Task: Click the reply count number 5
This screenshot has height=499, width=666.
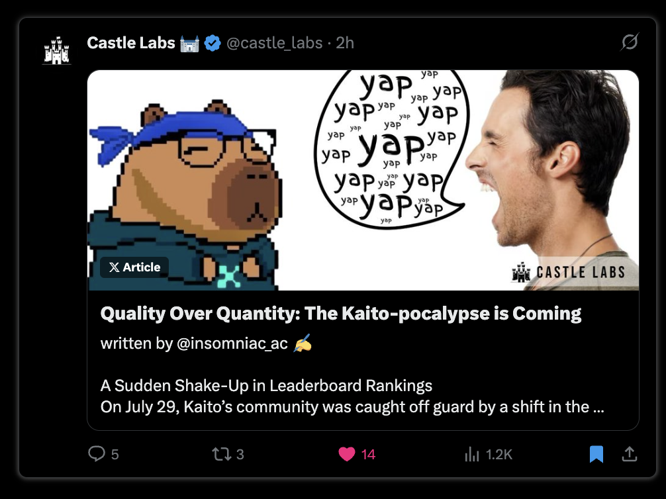Action: point(115,455)
